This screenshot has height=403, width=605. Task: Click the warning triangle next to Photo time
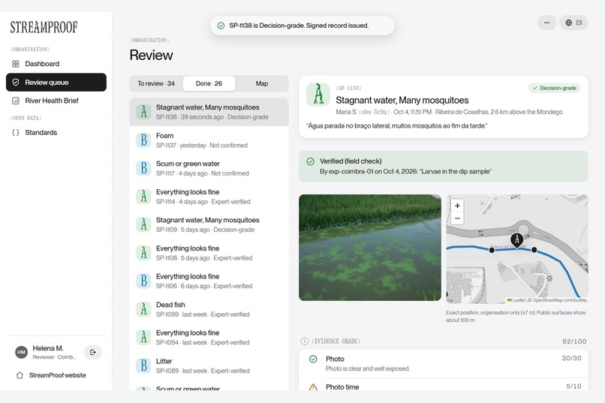pyautogui.click(x=313, y=386)
